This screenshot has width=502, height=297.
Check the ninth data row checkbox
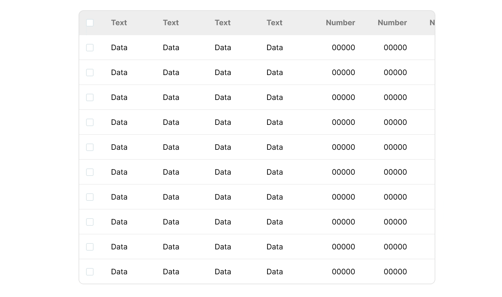point(90,247)
